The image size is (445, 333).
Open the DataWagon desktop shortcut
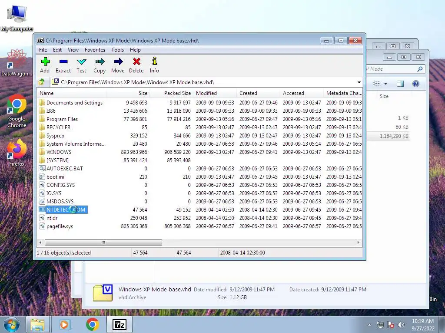tap(17, 63)
